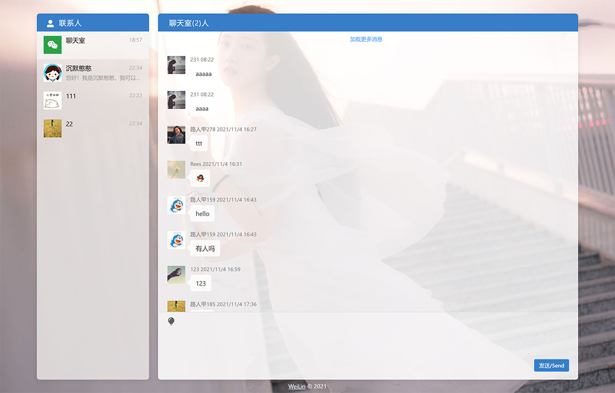Screen dimensions: 615x393
Task: Click the QQ penguin emoji sent by Rees
Action: tap(199, 177)
